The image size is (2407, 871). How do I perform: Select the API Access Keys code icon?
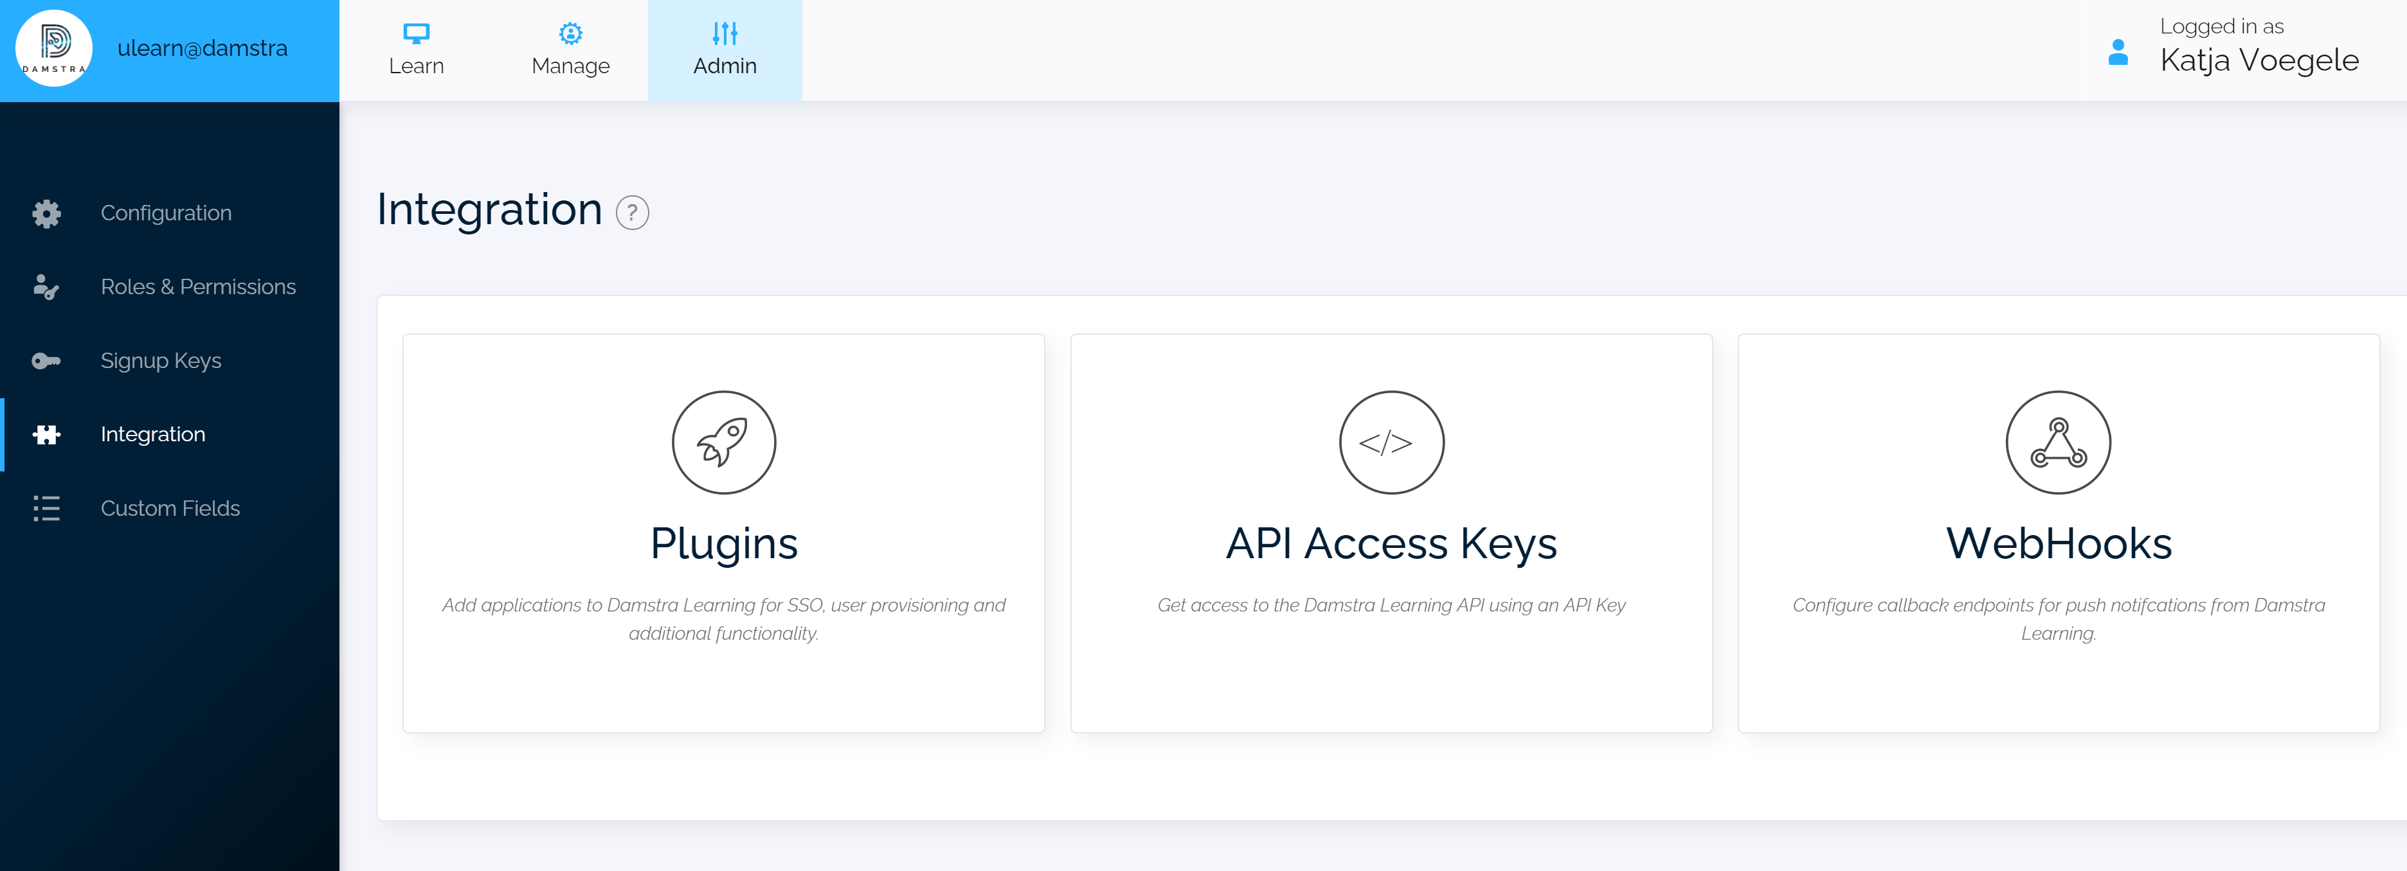[x=1391, y=443]
